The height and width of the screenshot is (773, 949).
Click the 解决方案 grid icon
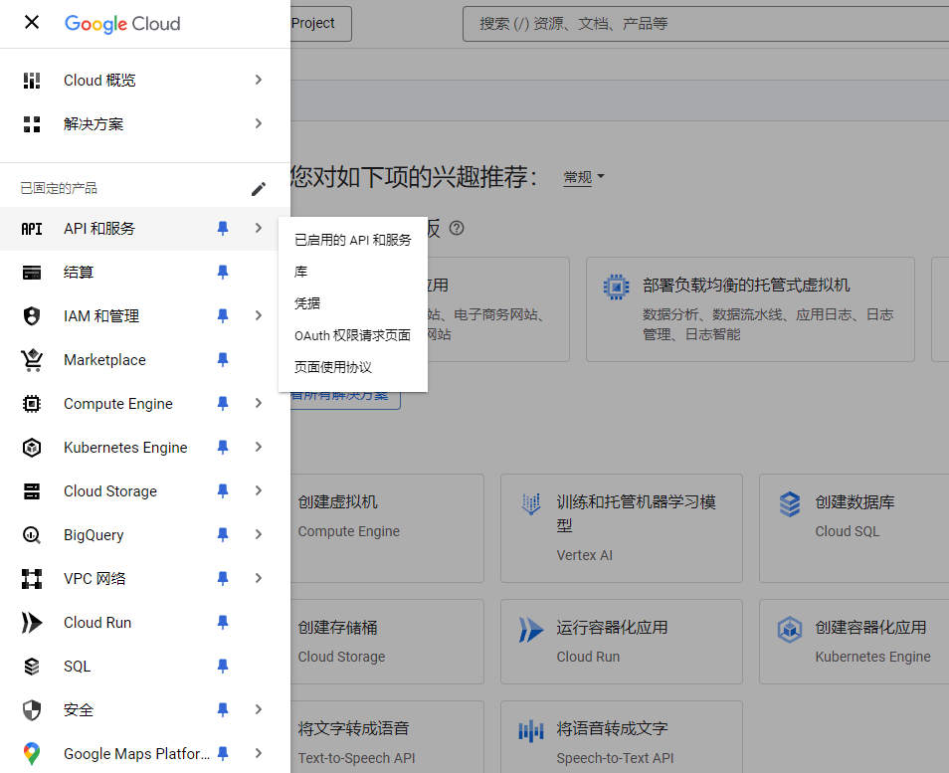click(32, 124)
